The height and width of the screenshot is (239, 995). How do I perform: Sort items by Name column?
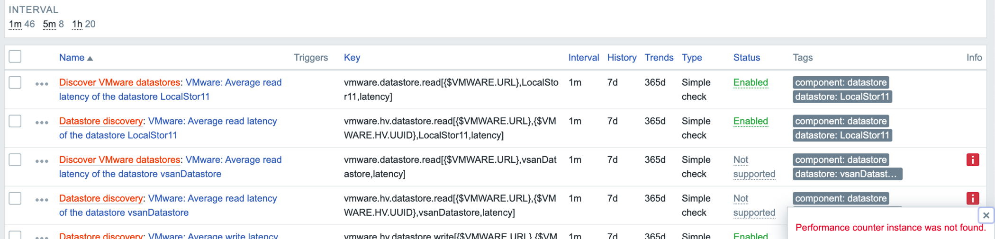pyautogui.click(x=72, y=58)
